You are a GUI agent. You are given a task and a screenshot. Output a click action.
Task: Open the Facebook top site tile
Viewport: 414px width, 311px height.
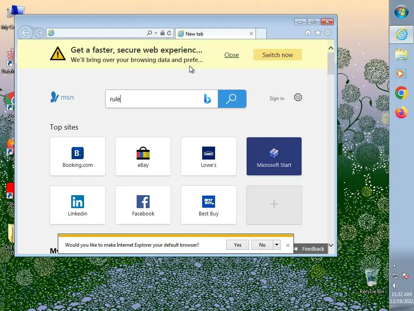(143, 205)
